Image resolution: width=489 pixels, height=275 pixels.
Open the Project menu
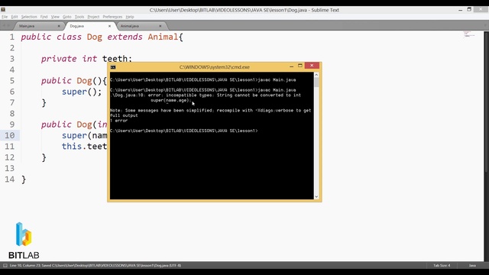coord(93,17)
